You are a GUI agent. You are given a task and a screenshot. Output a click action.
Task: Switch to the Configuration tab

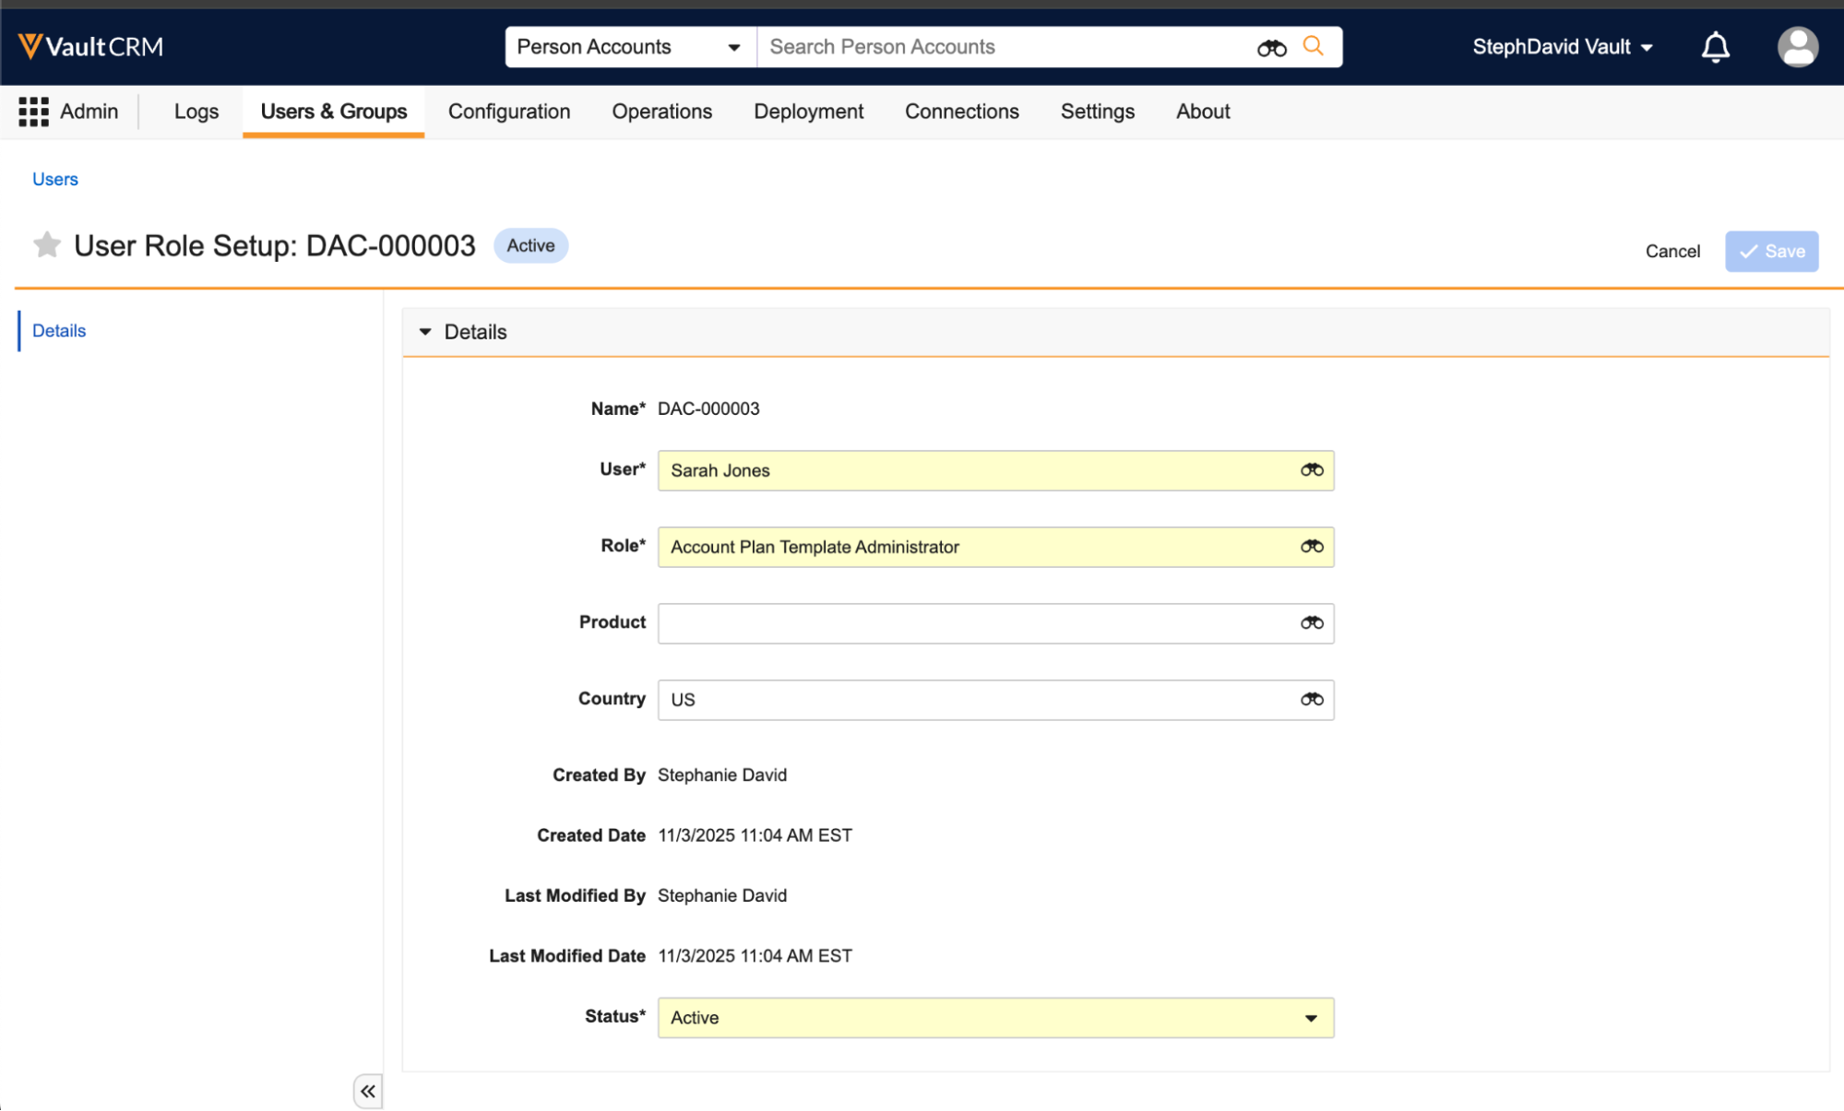(x=508, y=112)
